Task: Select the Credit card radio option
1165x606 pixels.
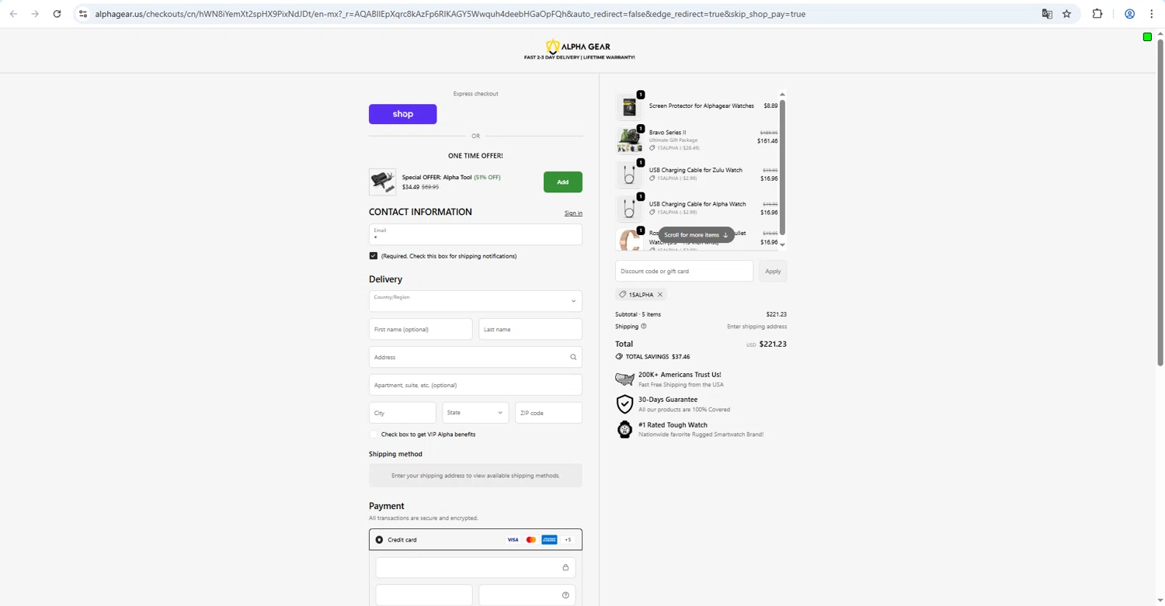Action: coord(379,540)
